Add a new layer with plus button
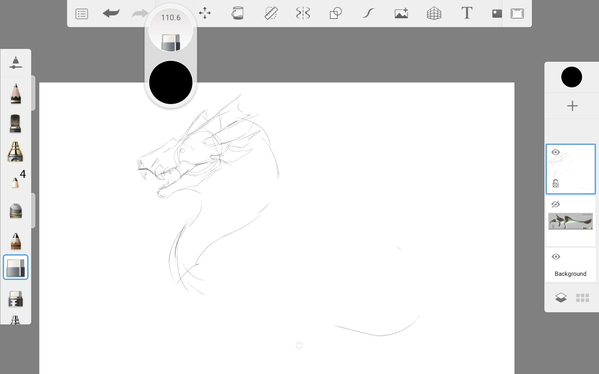Image resolution: width=599 pixels, height=374 pixels. 572,106
